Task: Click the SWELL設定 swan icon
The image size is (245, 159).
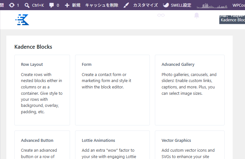Action: [x=166, y=5]
